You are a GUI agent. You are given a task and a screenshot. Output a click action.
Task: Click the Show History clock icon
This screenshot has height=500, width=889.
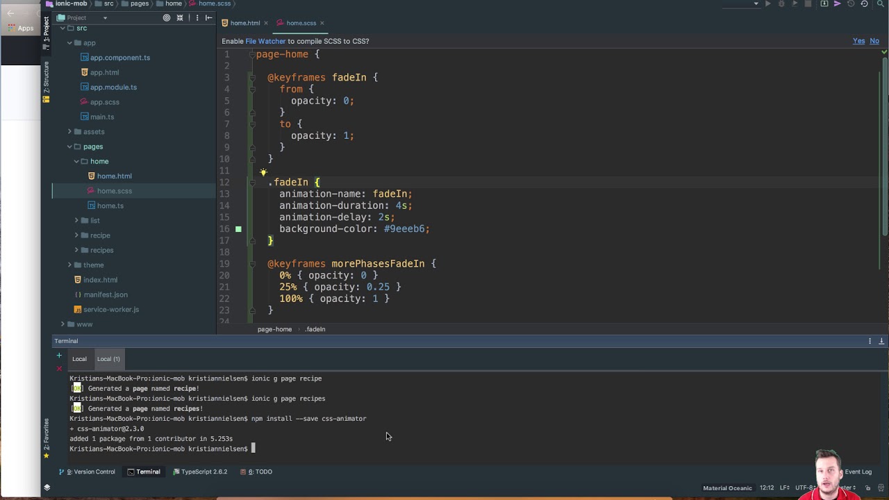[851, 3]
